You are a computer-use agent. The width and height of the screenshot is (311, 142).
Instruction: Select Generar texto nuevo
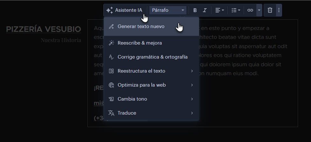pyautogui.click(x=151, y=26)
